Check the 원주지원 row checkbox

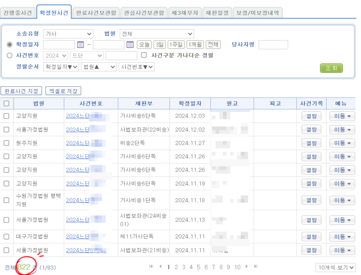point(6,143)
